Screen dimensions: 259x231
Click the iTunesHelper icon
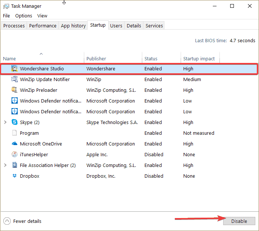[14, 154]
